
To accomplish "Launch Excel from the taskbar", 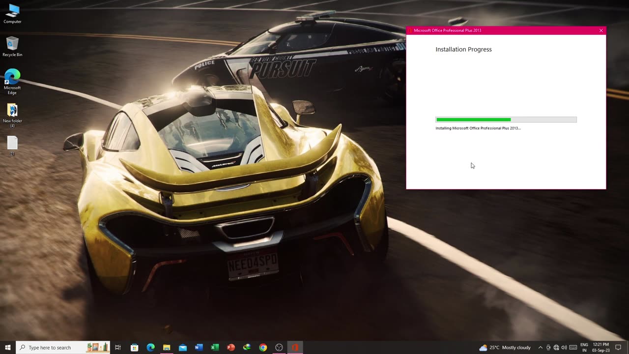I will [215, 348].
